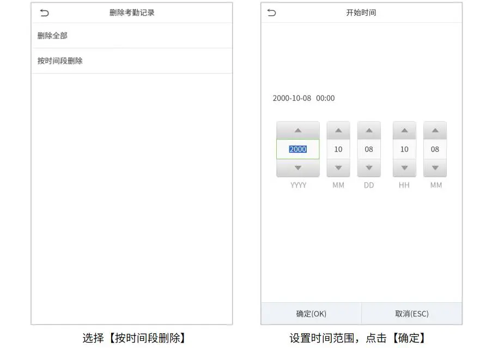Click the year field showing 2000
Screen dimensions: 492x348
[298, 149]
